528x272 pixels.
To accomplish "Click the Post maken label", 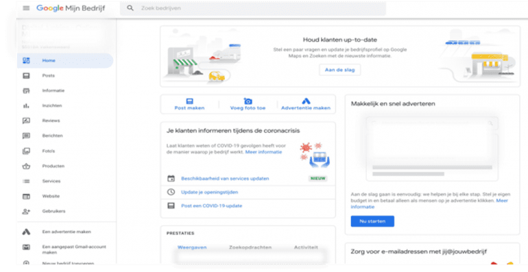I will click(x=189, y=108).
